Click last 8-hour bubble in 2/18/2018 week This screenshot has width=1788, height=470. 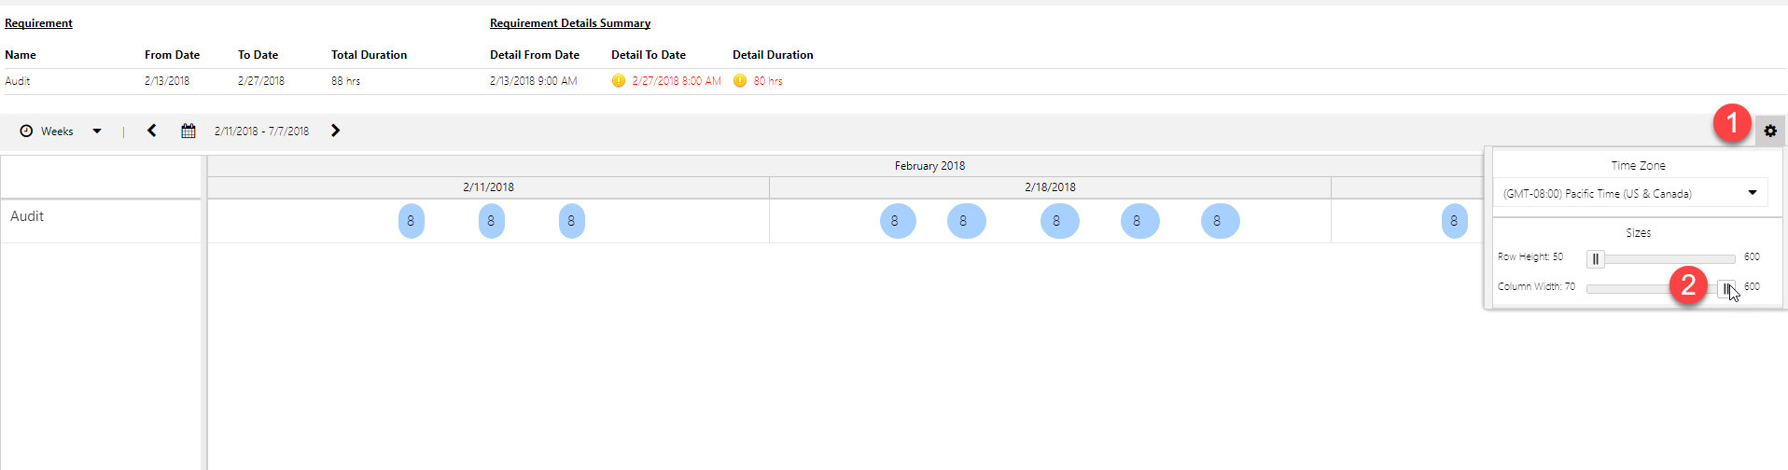pyautogui.click(x=1219, y=221)
